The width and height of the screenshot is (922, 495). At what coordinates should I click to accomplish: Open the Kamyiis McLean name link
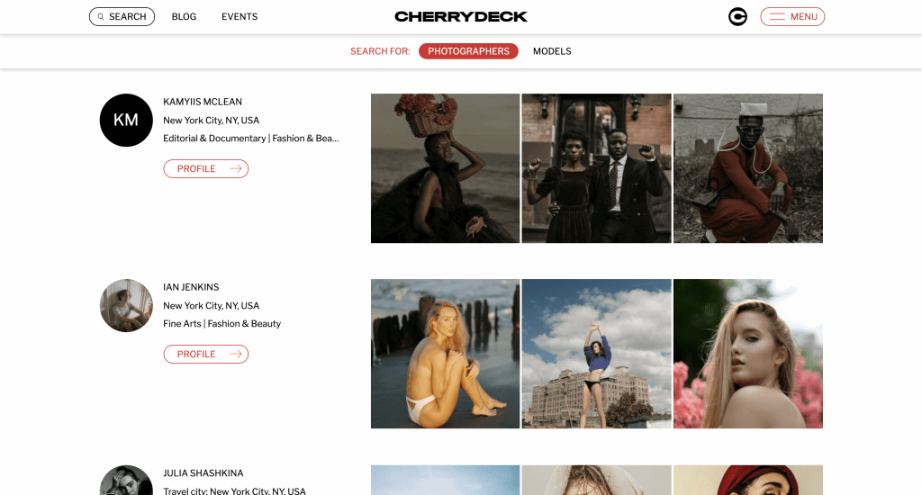pyautogui.click(x=203, y=102)
